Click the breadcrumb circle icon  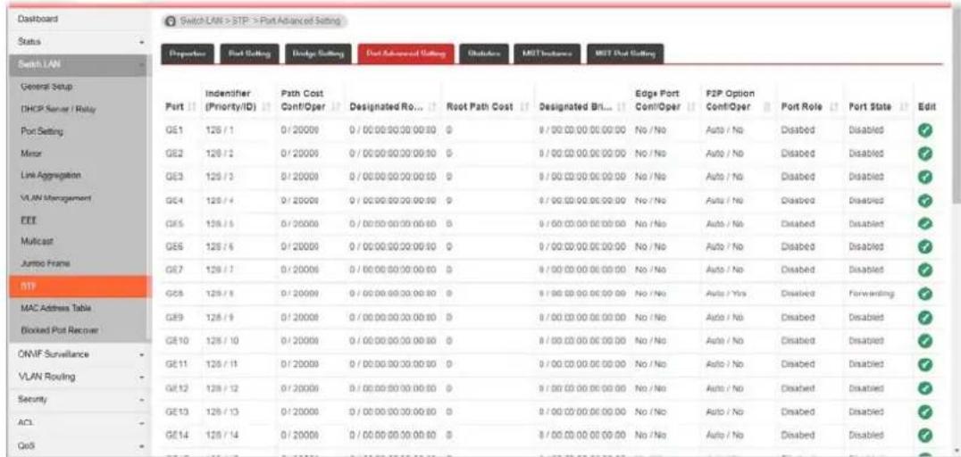click(170, 21)
